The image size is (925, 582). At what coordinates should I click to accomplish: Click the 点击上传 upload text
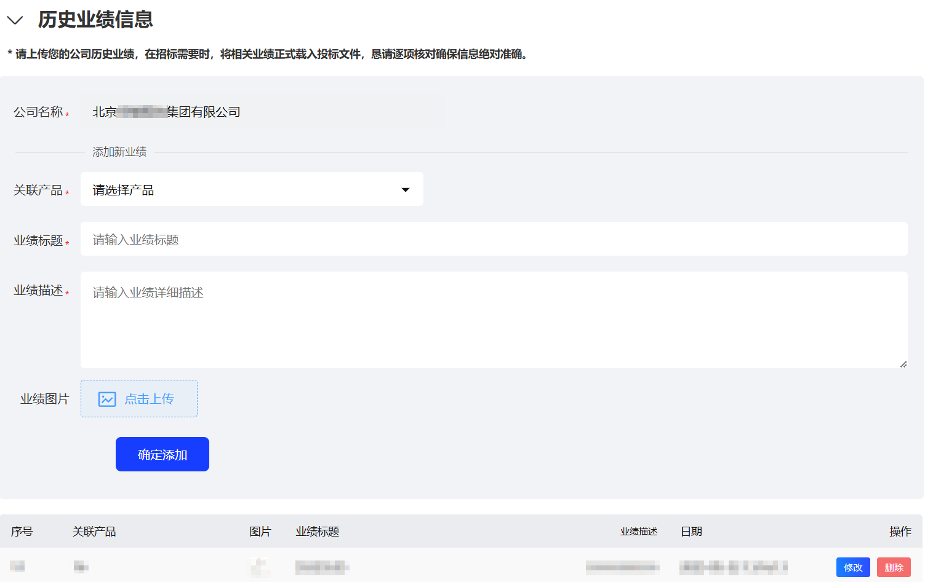(150, 399)
